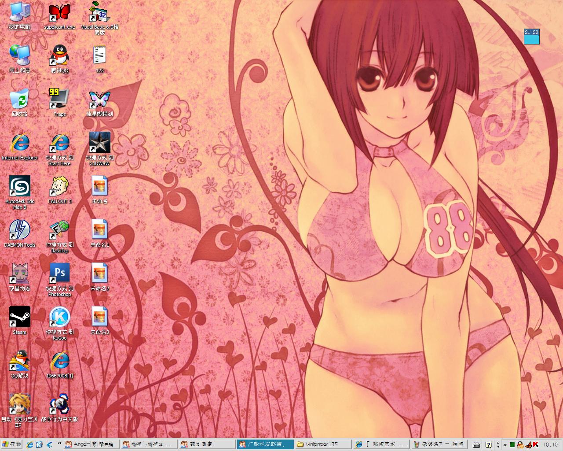This screenshot has width=563, height=451.
Task: Switch to the Wallpaper_35 folder window
Action: [323, 444]
